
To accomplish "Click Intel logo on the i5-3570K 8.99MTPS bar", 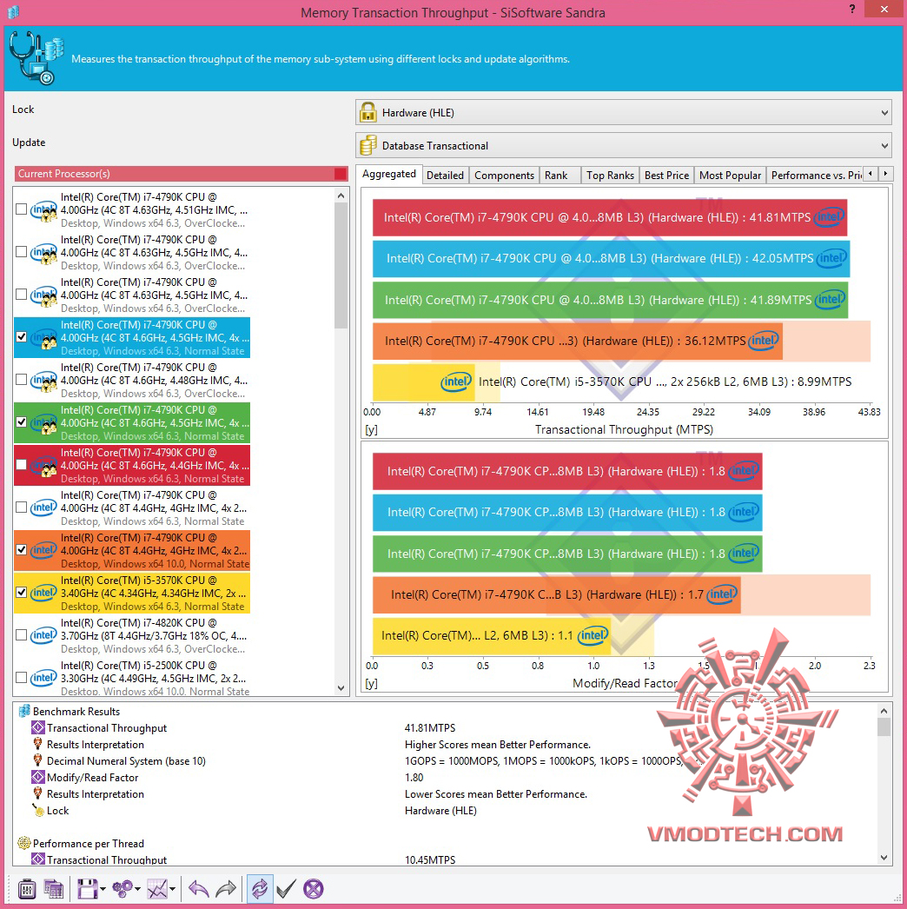I will (456, 382).
